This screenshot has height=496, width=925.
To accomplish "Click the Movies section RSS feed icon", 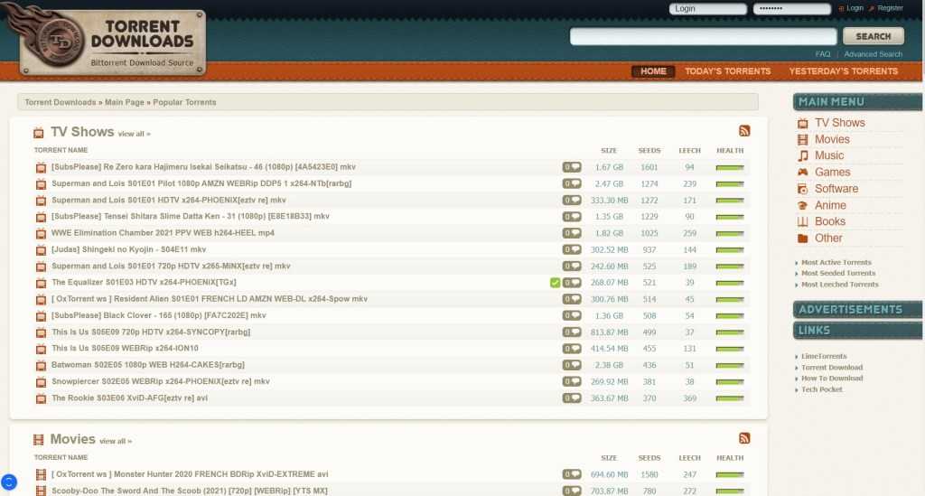I will (744, 438).
